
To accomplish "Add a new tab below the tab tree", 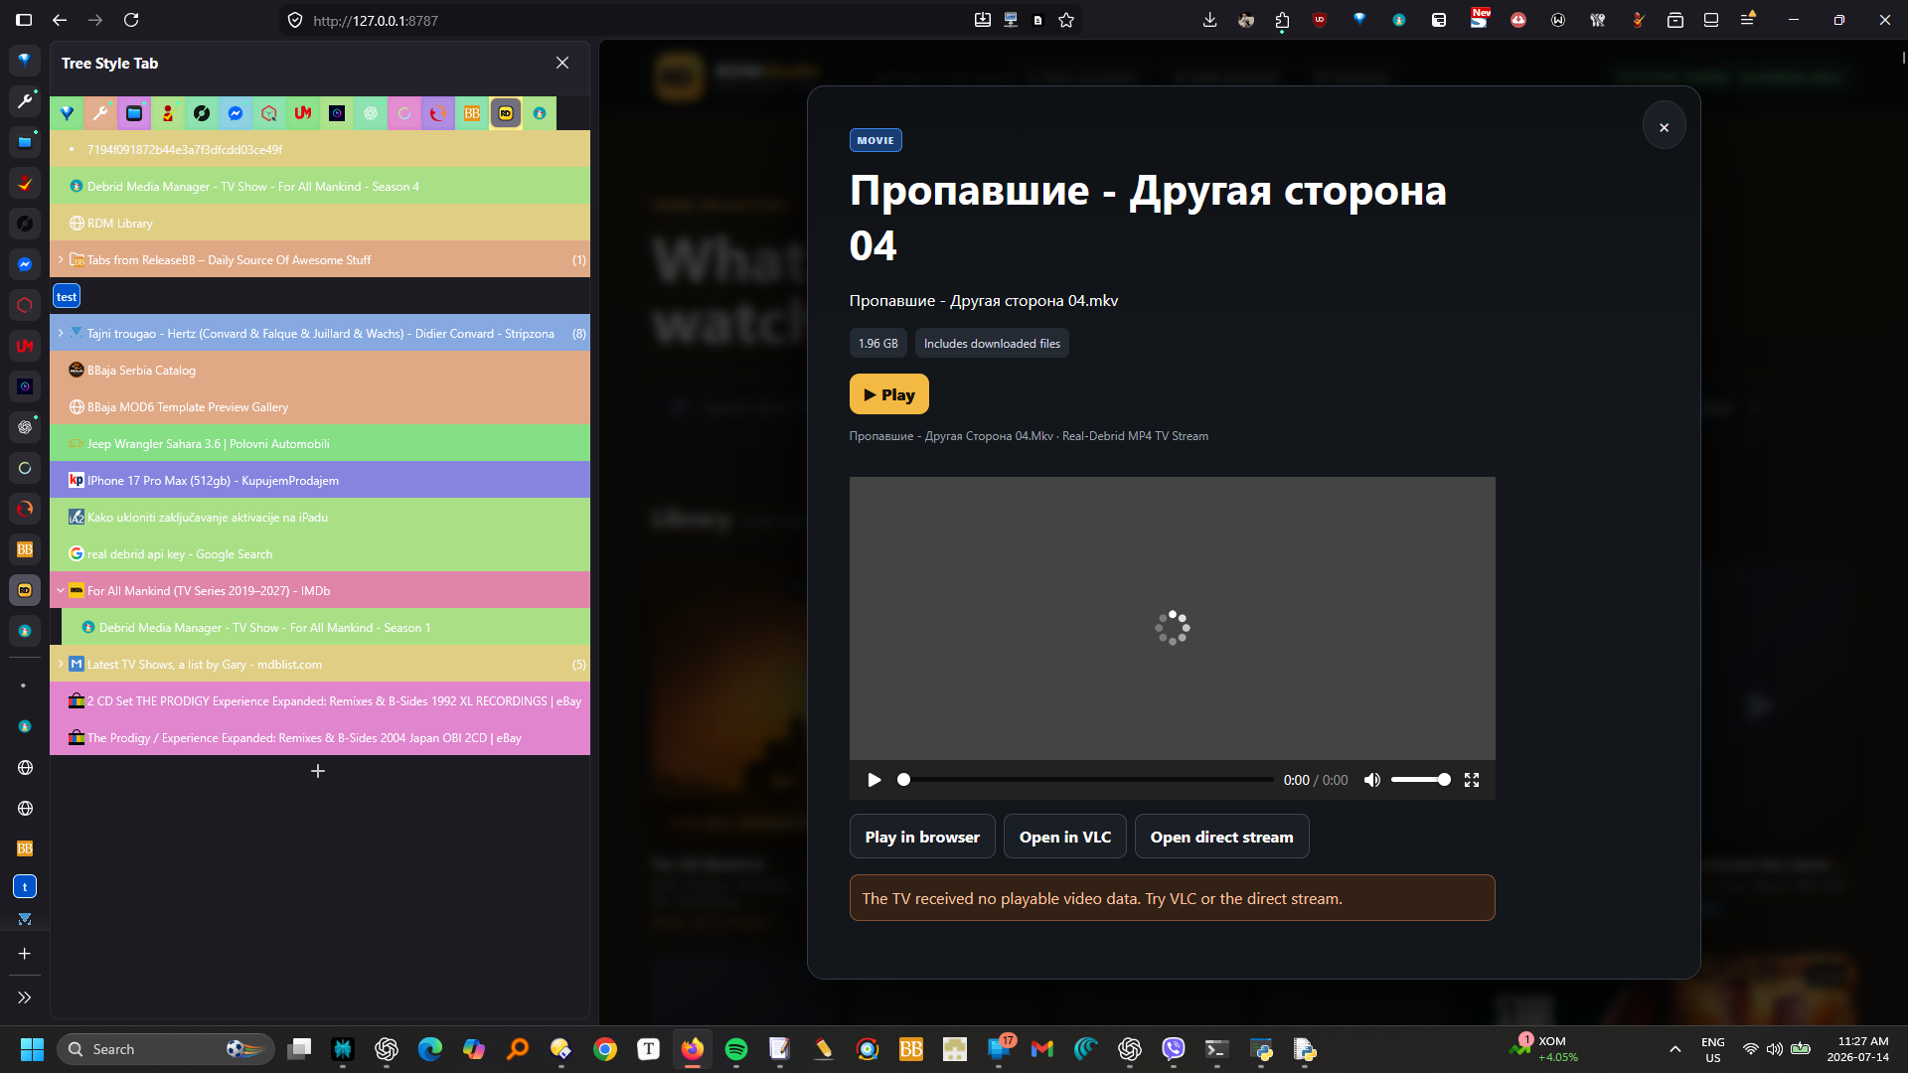I will (318, 771).
